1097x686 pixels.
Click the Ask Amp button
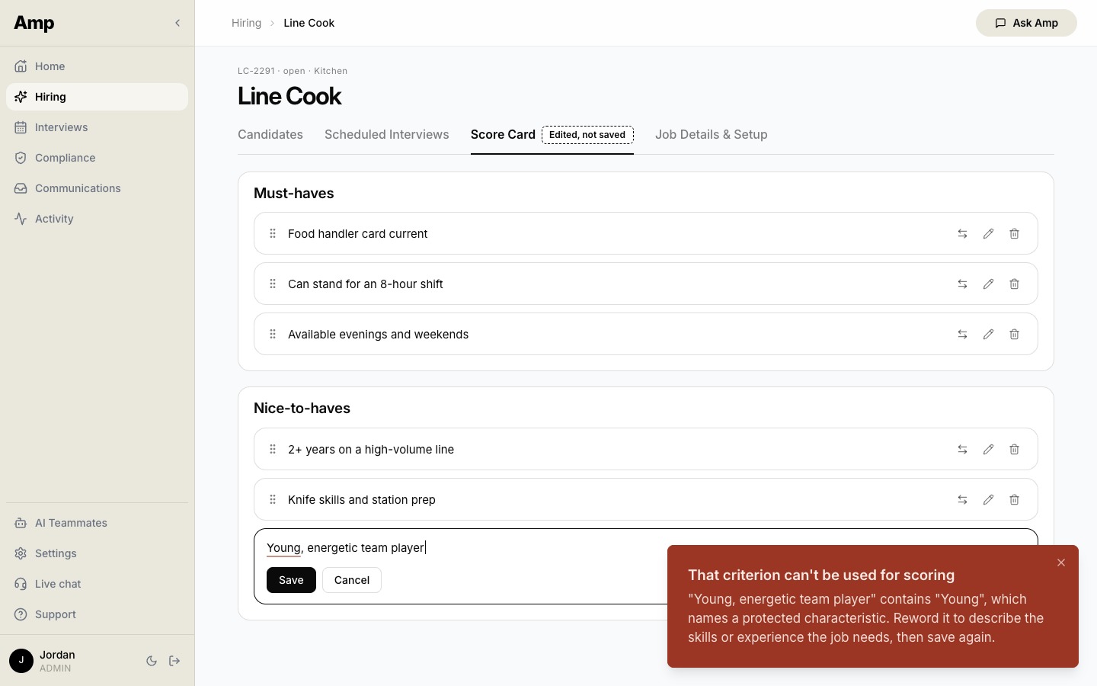(x=1026, y=23)
